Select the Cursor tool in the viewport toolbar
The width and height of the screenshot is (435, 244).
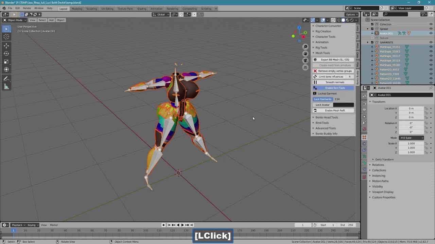pos(6,37)
